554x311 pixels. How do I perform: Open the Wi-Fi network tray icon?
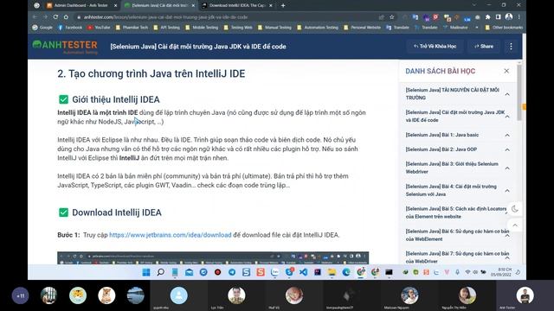(x=467, y=272)
